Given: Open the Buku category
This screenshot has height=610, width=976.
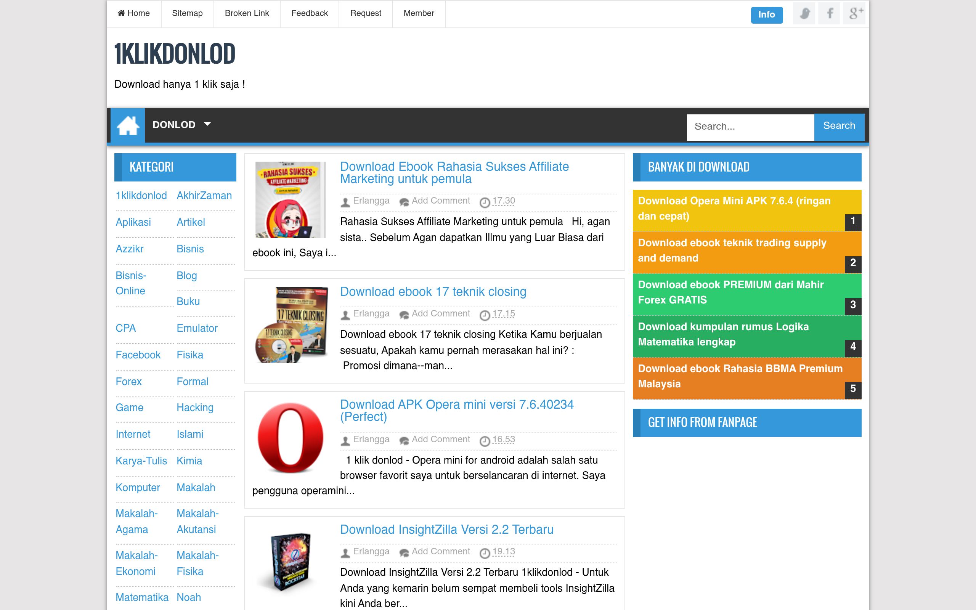Looking at the screenshot, I should click(x=188, y=302).
